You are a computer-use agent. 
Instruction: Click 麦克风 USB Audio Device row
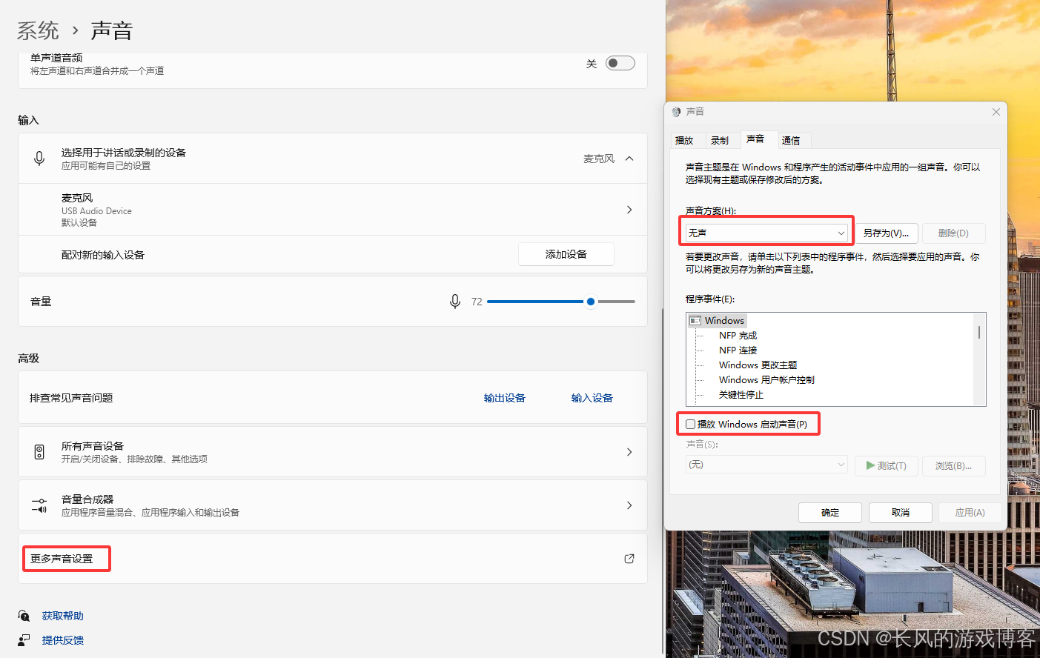point(333,210)
